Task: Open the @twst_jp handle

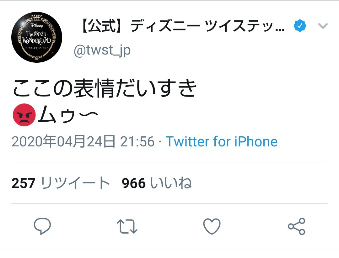Action: pos(102,50)
